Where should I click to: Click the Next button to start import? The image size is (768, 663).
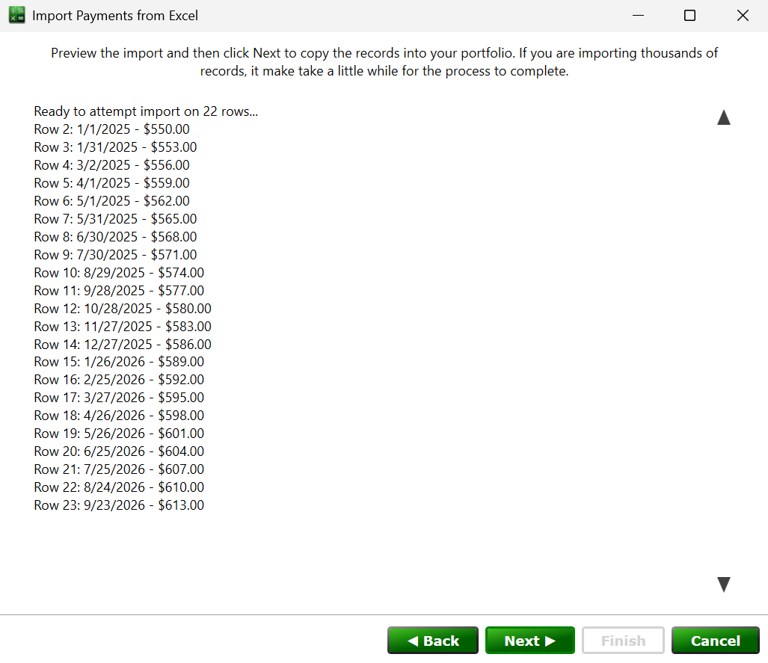pos(530,641)
